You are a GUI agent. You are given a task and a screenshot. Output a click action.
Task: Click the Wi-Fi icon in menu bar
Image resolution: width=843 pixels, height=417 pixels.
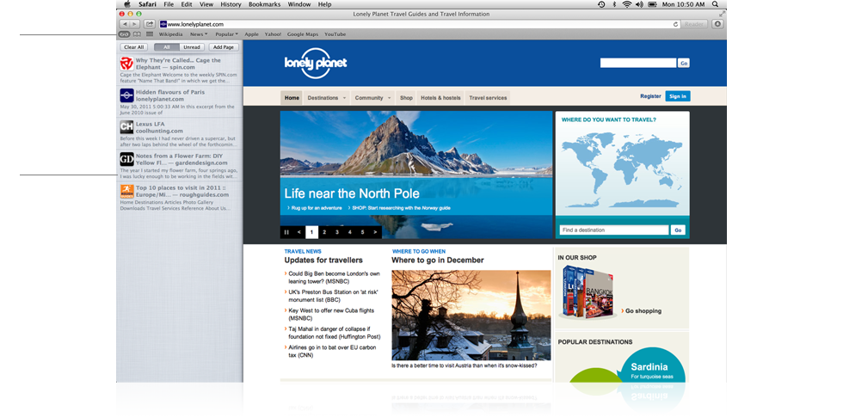point(627,4)
